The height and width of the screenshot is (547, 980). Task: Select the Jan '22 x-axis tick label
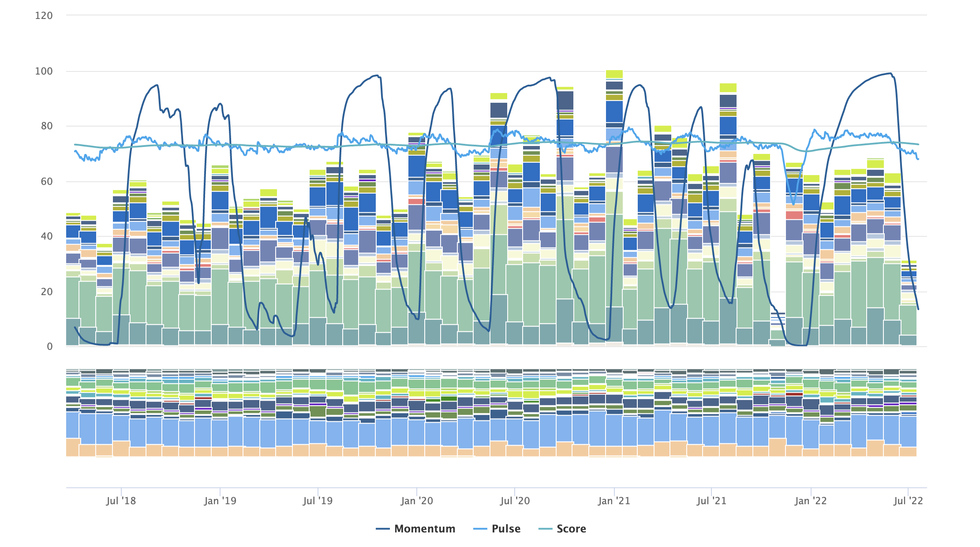click(811, 501)
